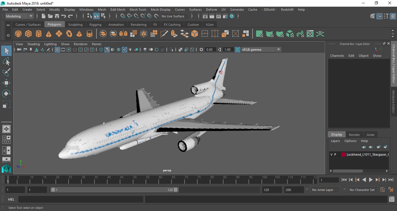Open the No Live Surface field

point(174,16)
